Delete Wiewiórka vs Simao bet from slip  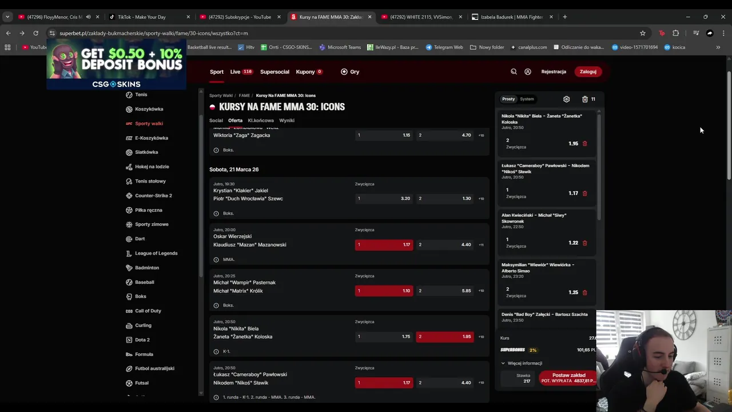point(584,292)
